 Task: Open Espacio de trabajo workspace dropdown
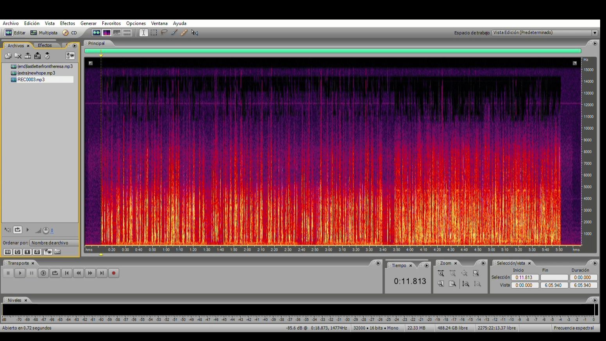pyautogui.click(x=545, y=33)
